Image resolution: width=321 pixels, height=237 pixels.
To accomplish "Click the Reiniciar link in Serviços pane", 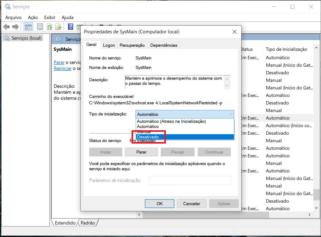I will (63, 68).
